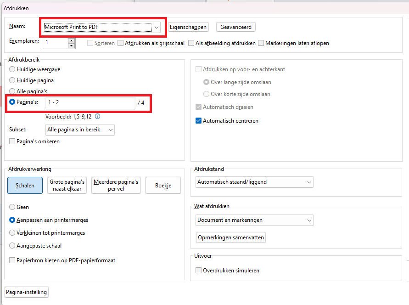Choose Grote pagina's naast elkaar
Viewport: 409px width, 305px height.
point(67,186)
